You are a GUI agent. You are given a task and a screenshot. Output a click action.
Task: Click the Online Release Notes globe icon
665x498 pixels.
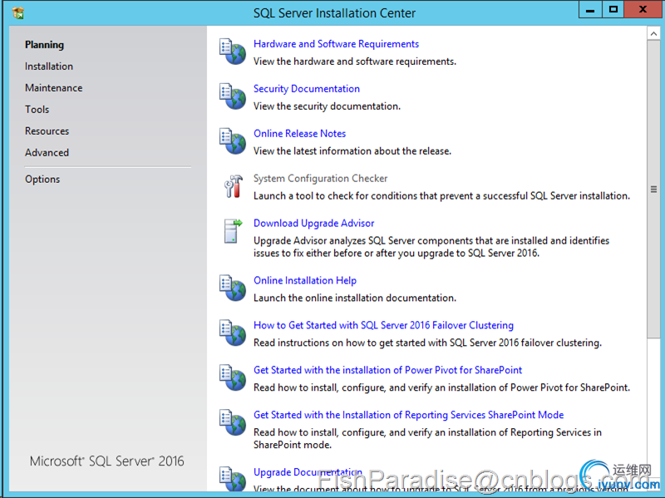pos(233,141)
